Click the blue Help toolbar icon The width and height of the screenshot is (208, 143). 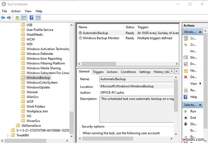pos(32,18)
